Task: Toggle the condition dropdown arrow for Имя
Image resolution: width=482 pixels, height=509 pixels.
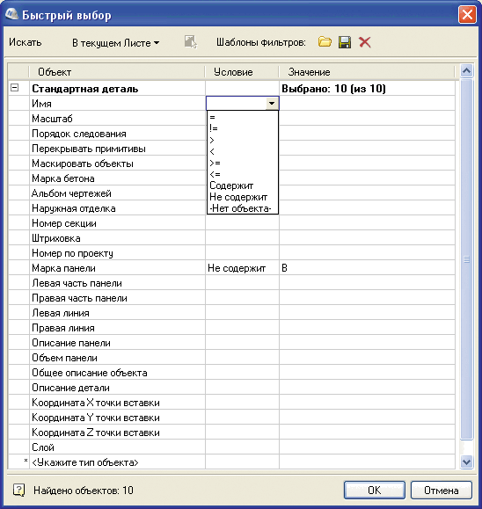Action: coord(272,104)
